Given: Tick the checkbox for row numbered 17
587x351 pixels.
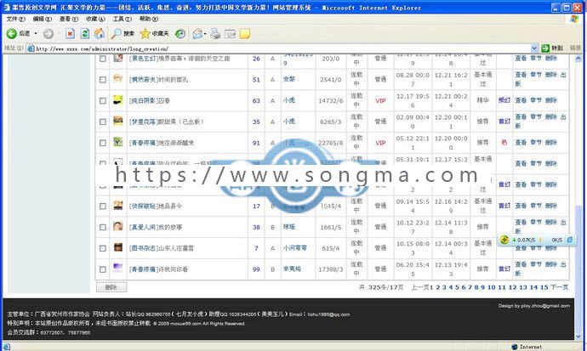Looking at the screenshot, I should 103,206.
